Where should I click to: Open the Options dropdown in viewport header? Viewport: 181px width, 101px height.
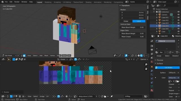(144, 59)
